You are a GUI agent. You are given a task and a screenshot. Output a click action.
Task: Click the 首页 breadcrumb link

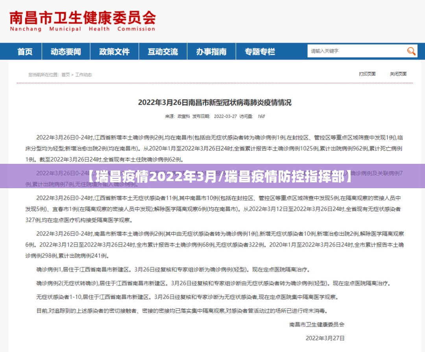point(66,74)
